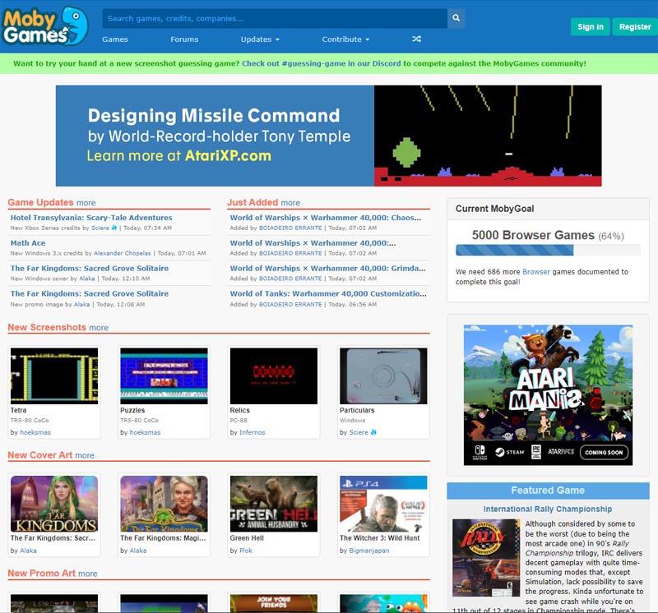Expand the Contribute dropdown menu
The image size is (658, 613).
pyautogui.click(x=345, y=39)
